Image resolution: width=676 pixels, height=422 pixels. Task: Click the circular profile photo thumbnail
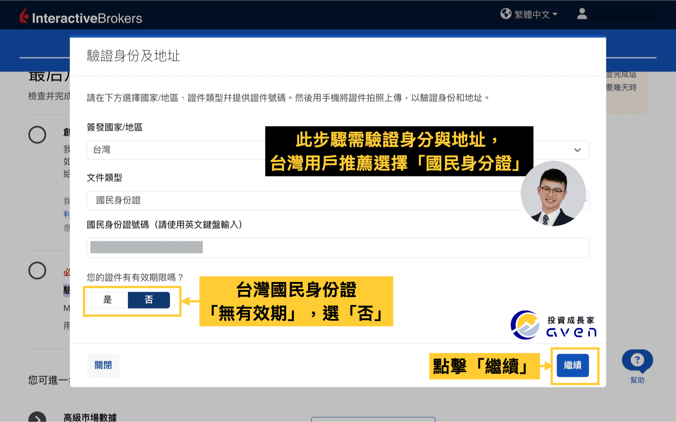(x=553, y=194)
